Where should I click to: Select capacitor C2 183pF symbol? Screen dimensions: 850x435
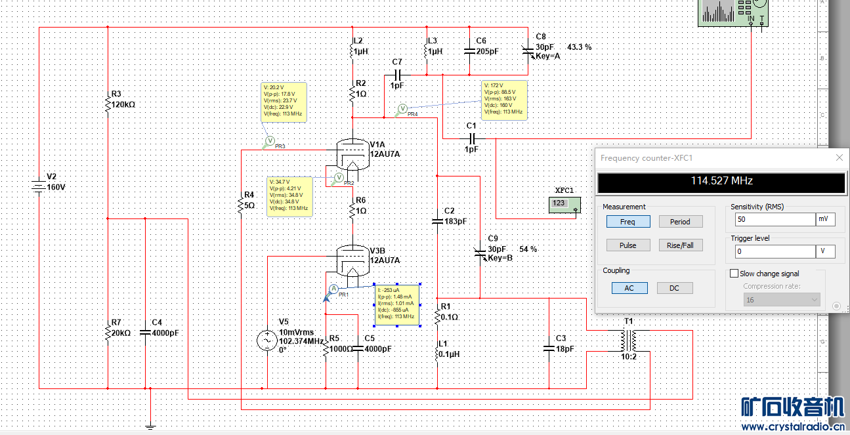[x=437, y=222]
